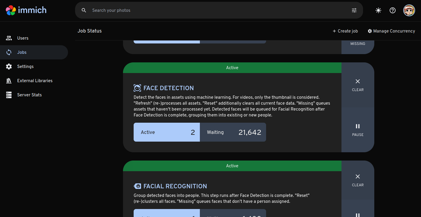Open Server Stats page
Viewport: 421px width, 217px height.
29,95
